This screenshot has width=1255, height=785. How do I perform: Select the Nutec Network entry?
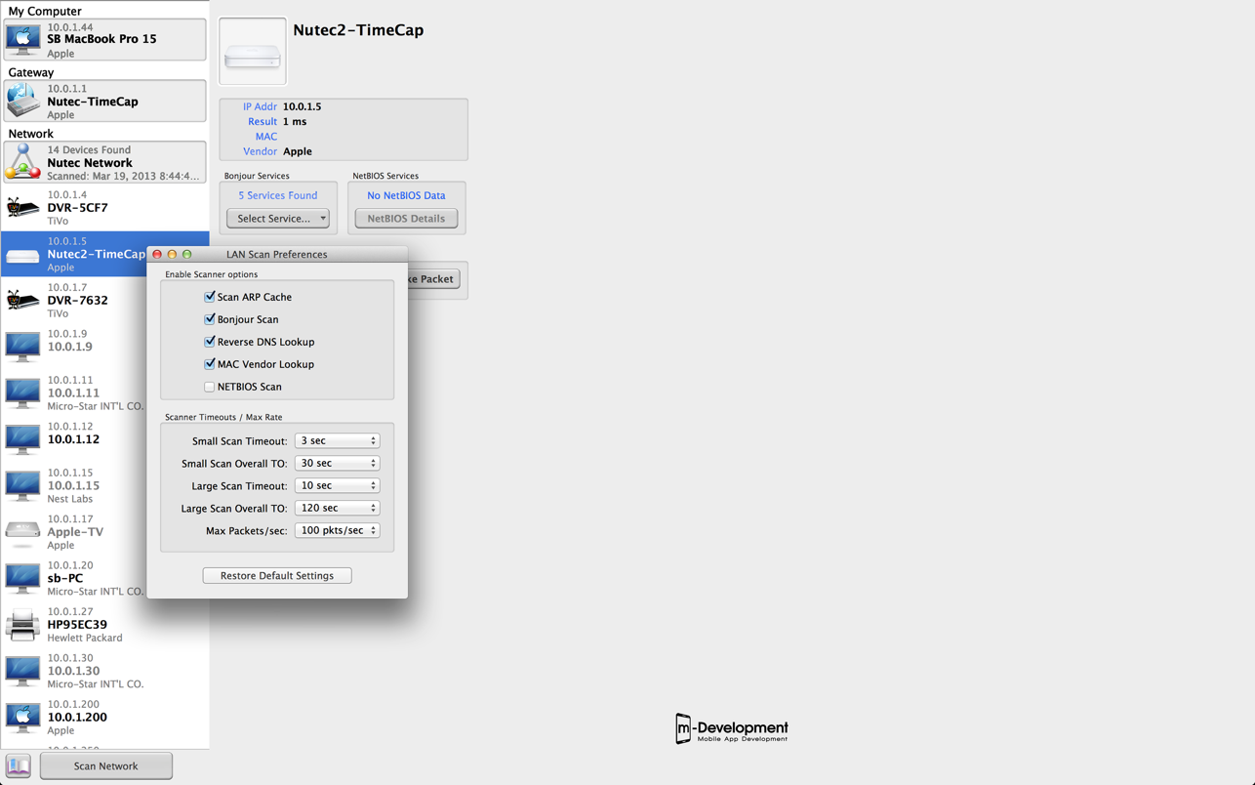[104, 162]
